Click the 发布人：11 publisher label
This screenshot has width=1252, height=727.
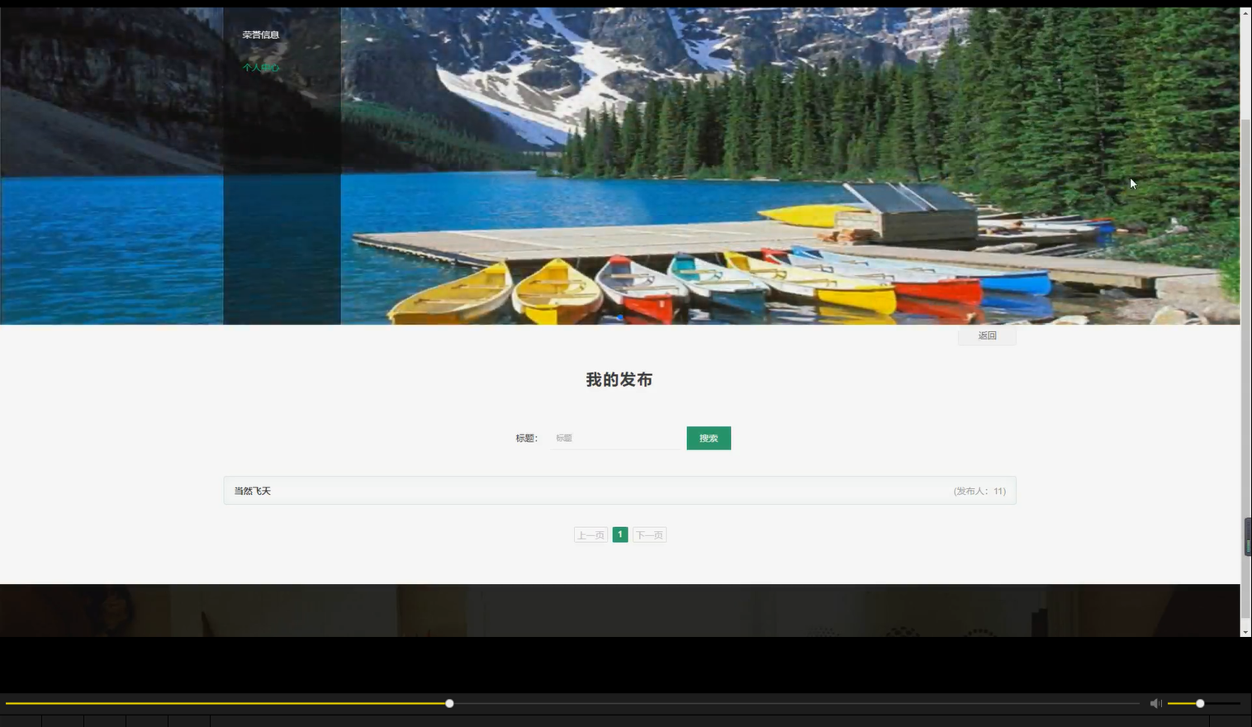point(979,490)
